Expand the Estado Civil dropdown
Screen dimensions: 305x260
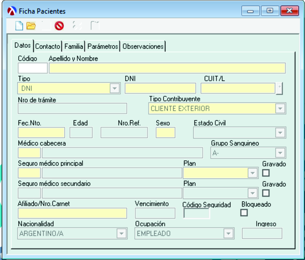pos(280,133)
